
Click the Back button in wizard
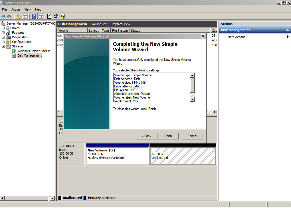coord(147,136)
